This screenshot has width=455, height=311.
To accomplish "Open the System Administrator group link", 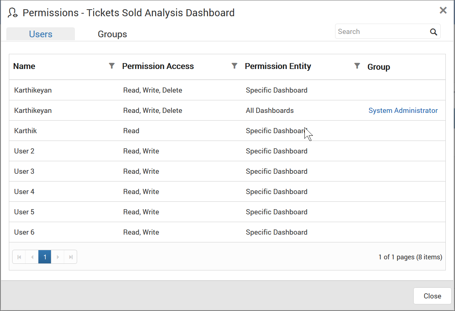I will (403, 110).
